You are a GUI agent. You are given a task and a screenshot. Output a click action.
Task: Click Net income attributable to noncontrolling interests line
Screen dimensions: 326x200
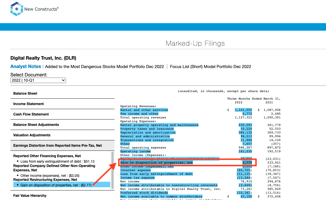[x=169, y=185]
